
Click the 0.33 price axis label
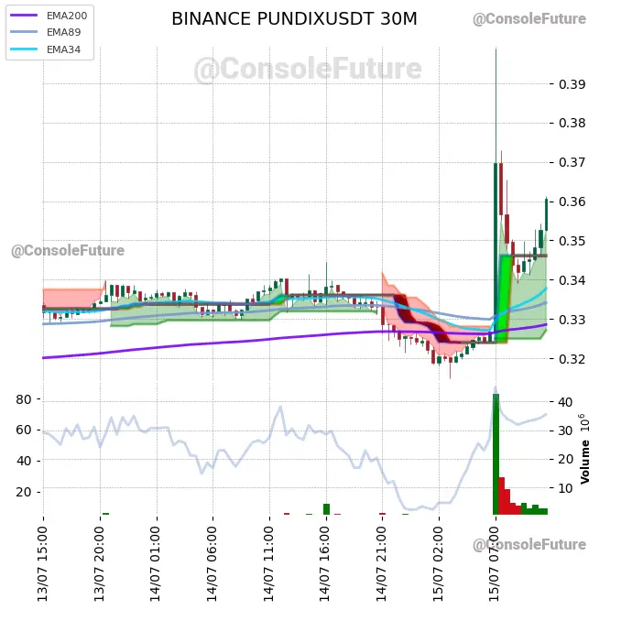[x=572, y=320]
